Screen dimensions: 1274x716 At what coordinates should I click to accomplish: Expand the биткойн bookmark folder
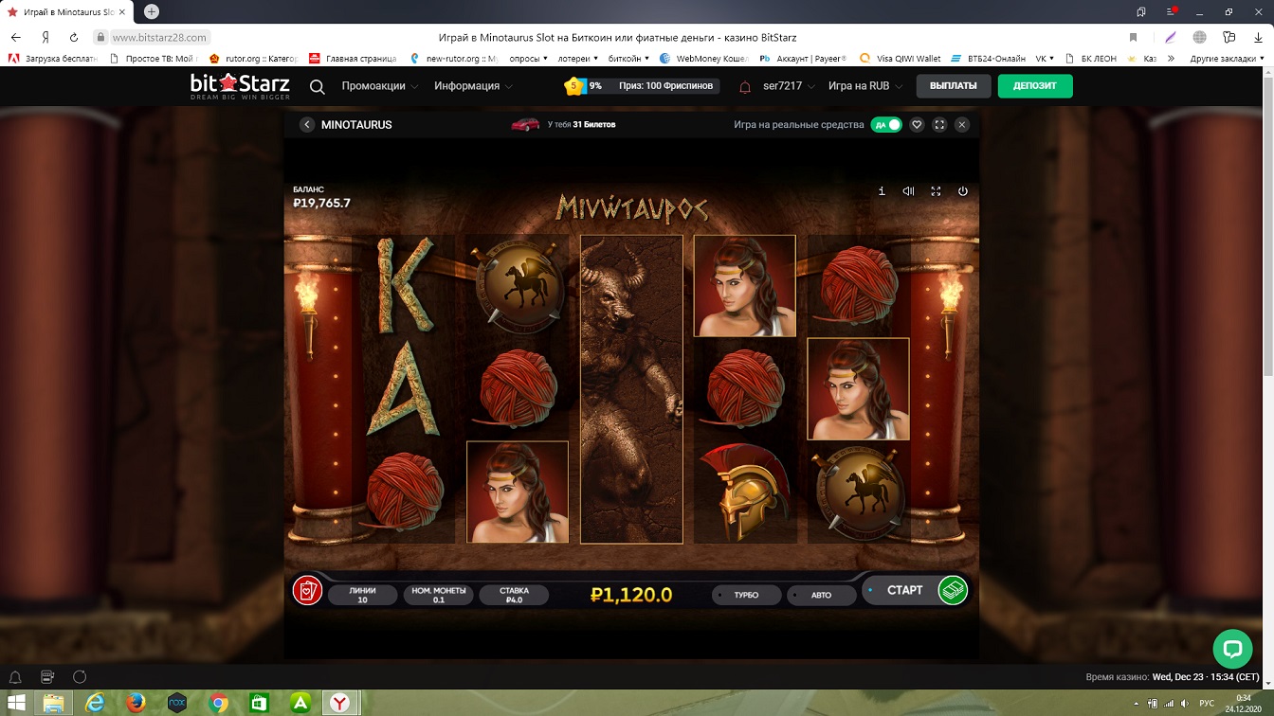[x=628, y=59]
